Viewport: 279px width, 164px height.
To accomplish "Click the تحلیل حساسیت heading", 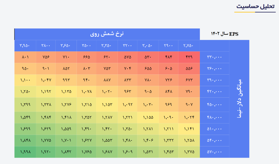I will tap(256, 6).
